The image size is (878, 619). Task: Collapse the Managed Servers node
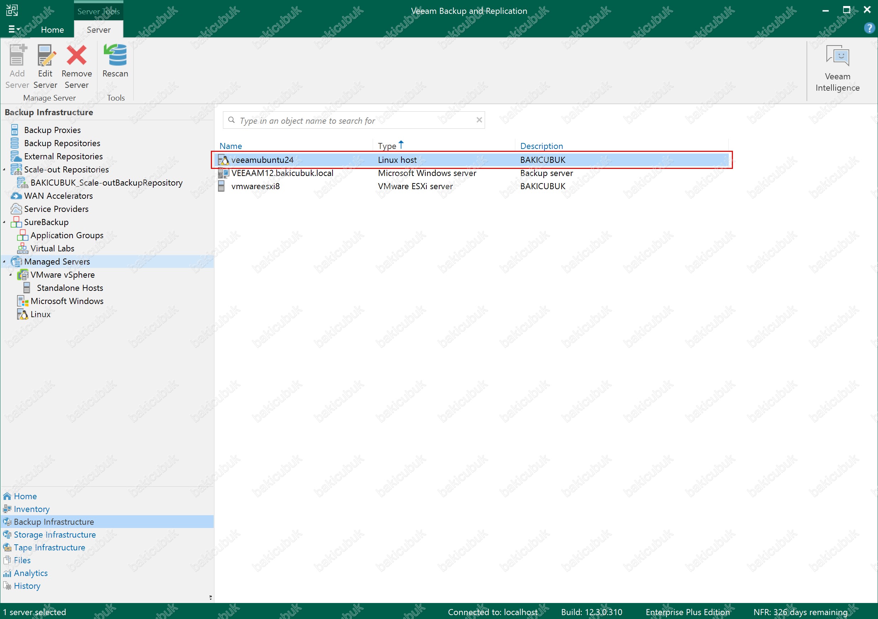tap(4, 262)
